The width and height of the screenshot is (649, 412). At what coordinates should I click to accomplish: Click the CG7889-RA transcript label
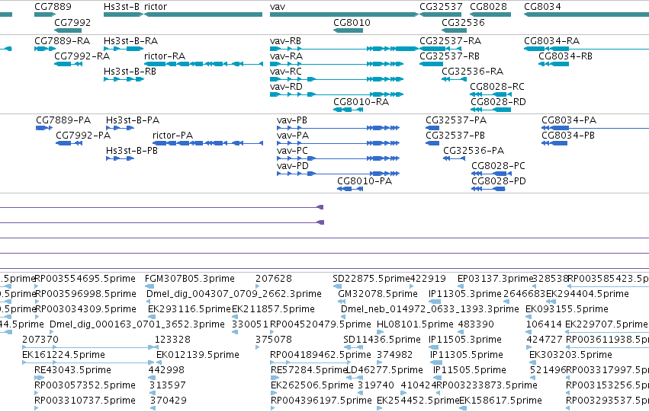(62, 41)
